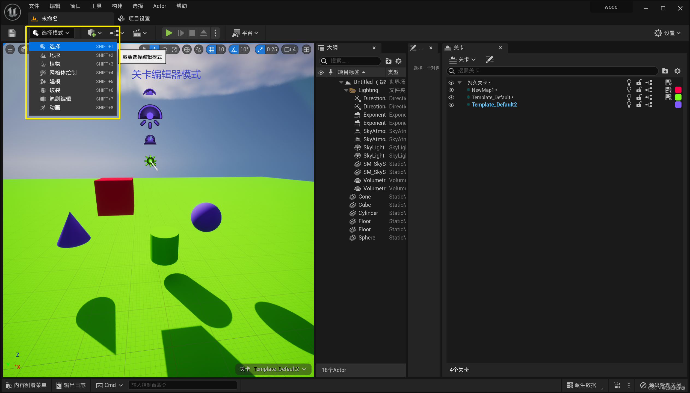Toggle grid snapping icon in viewport
The image size is (690, 393).
point(211,49)
